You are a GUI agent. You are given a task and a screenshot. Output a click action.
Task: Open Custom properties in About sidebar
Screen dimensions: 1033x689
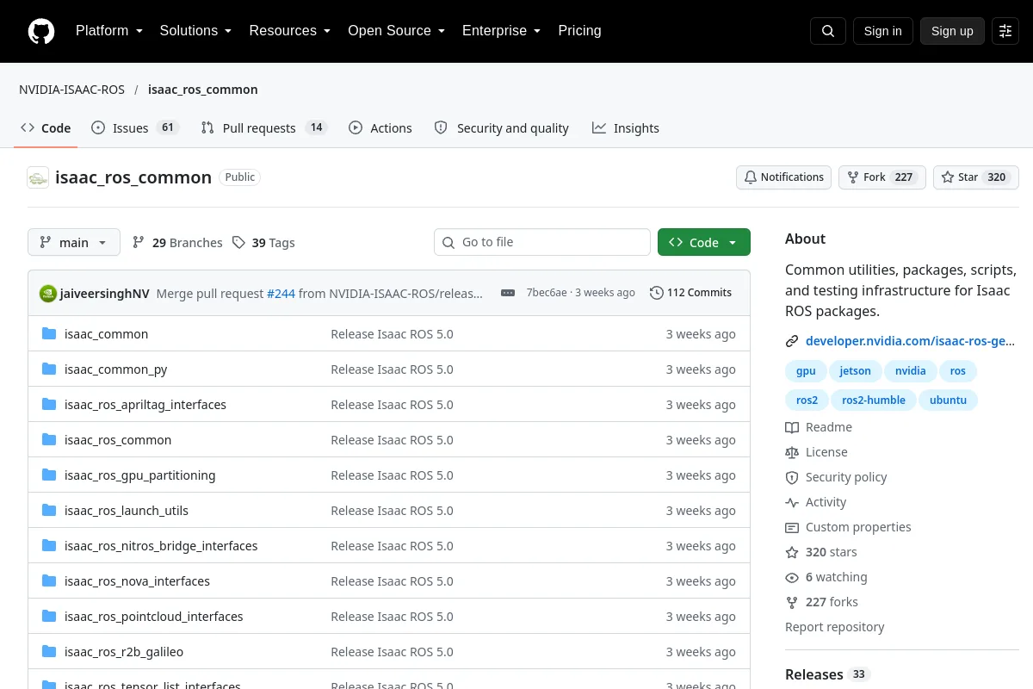point(848,527)
